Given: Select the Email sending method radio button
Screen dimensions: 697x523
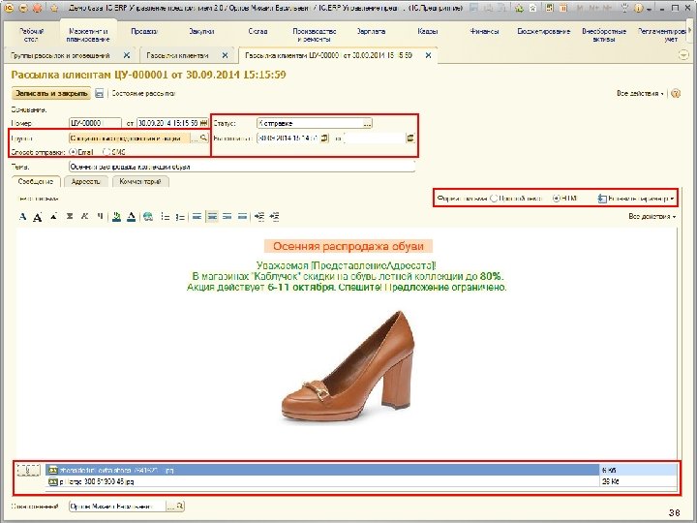Looking at the screenshot, I should (x=73, y=152).
